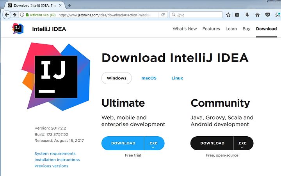Click the search magnifier icon

pyautogui.click(x=173, y=15)
